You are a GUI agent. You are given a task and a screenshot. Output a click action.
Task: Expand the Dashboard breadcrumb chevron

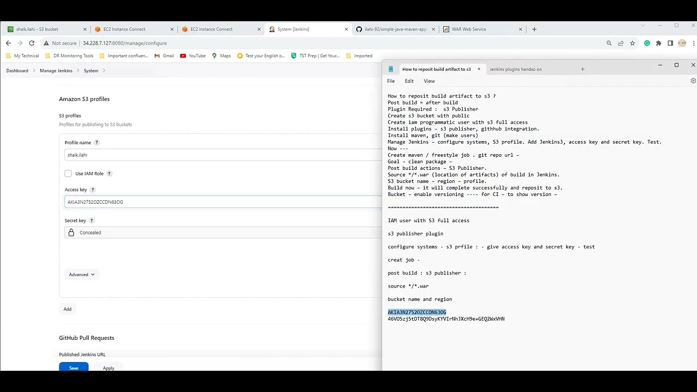(34, 71)
